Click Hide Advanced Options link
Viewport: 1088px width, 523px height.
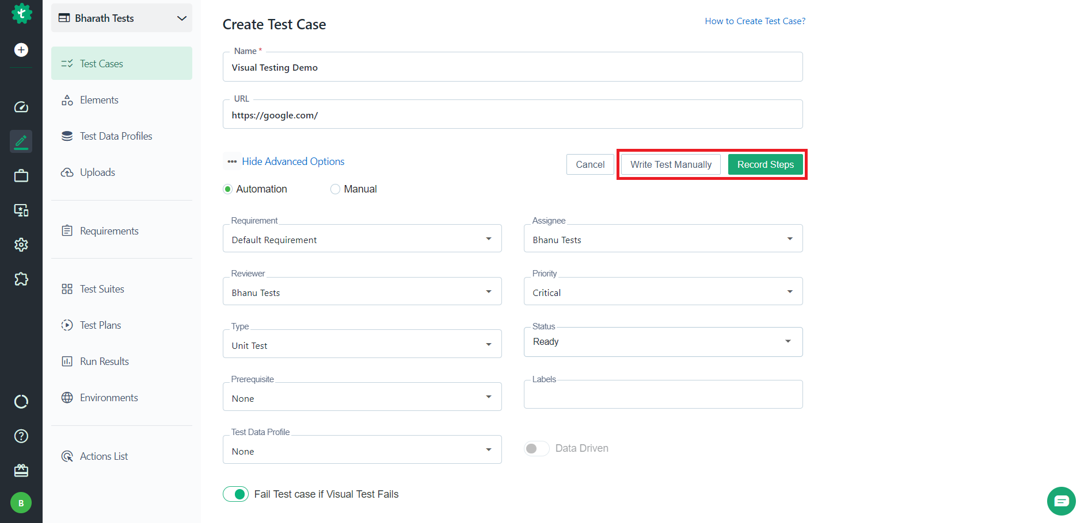[x=293, y=161]
